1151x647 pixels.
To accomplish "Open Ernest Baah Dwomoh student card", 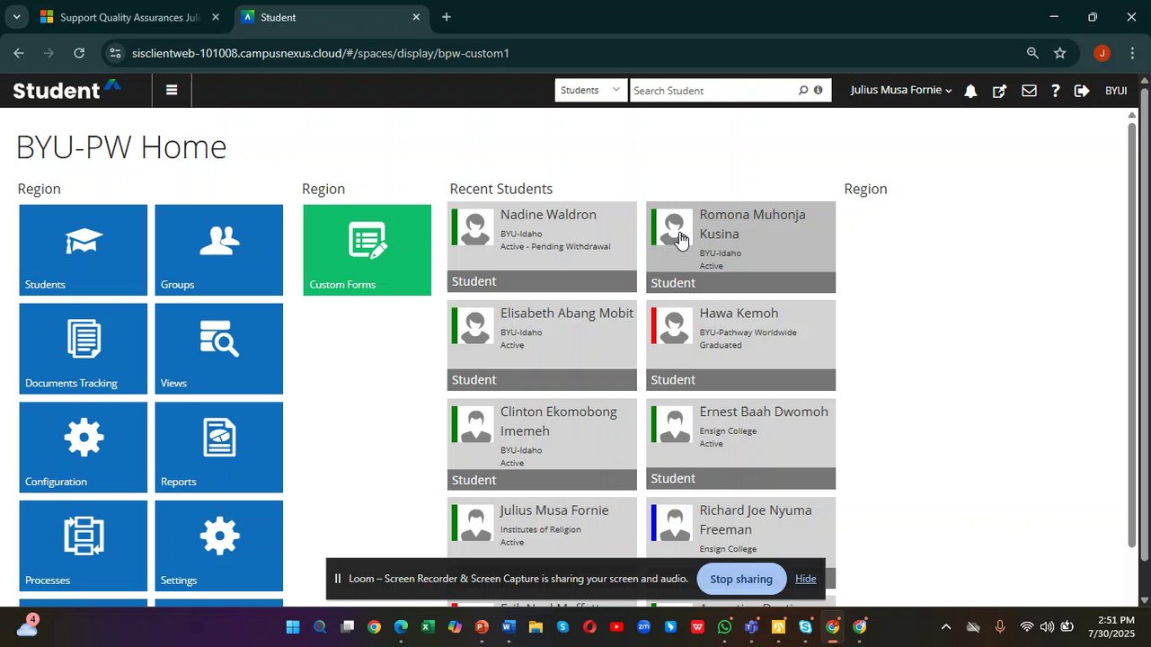I will pyautogui.click(x=740, y=445).
